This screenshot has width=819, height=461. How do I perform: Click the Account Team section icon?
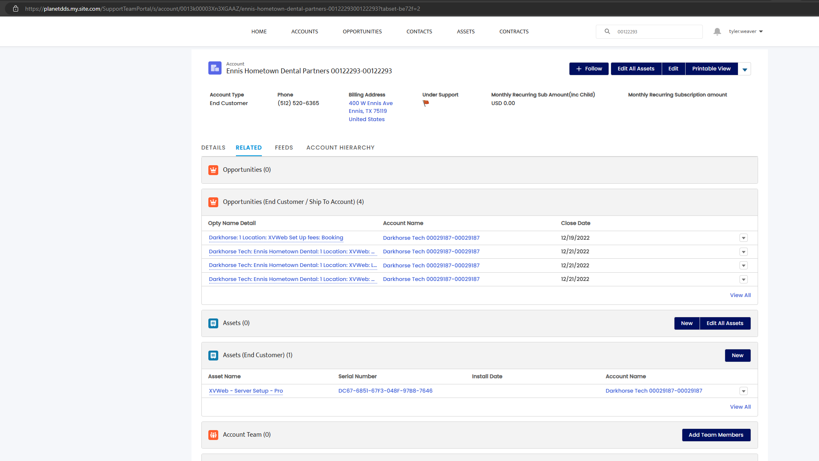click(x=213, y=435)
